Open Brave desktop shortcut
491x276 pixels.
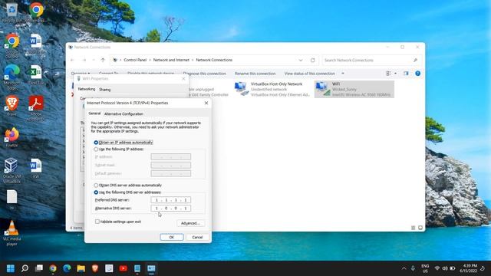pyautogui.click(x=12, y=106)
